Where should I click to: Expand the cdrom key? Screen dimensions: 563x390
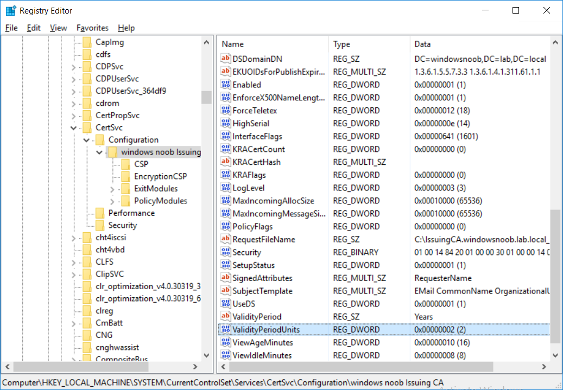pyautogui.click(x=74, y=103)
